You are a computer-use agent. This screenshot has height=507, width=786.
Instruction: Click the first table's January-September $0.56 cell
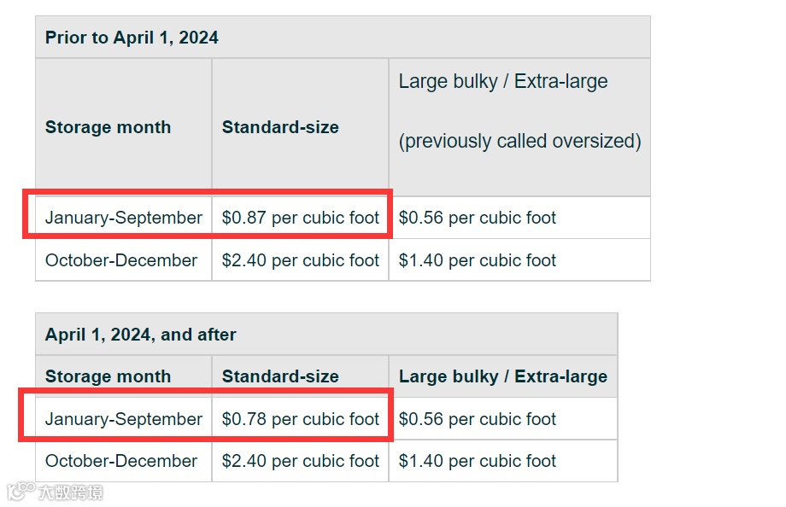tap(477, 218)
